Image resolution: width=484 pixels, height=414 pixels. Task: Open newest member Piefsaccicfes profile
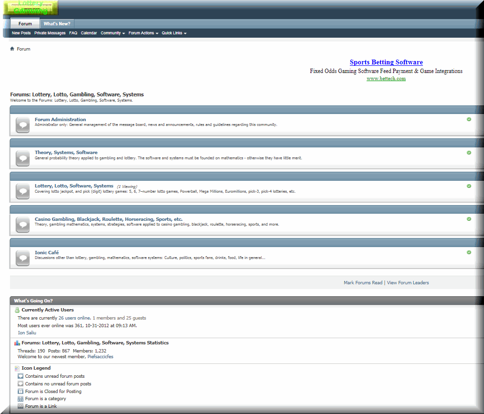pyautogui.click(x=100, y=357)
